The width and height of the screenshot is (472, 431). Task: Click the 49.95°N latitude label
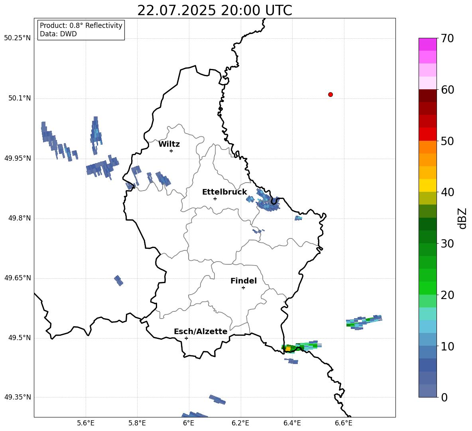[18, 158]
